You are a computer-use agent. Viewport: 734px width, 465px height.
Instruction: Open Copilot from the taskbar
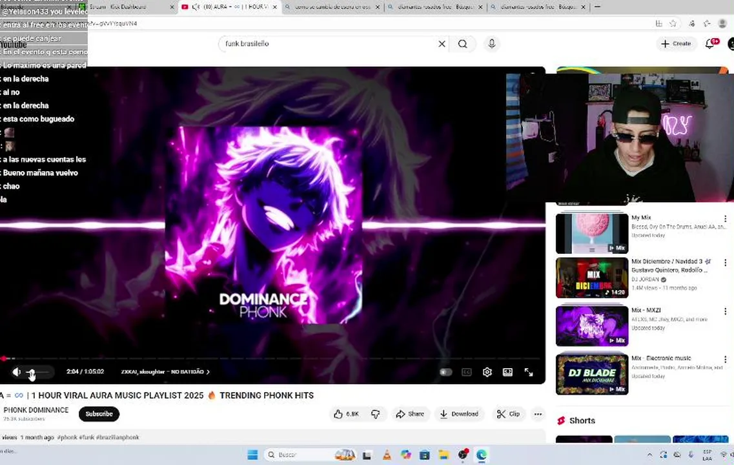(x=406, y=455)
